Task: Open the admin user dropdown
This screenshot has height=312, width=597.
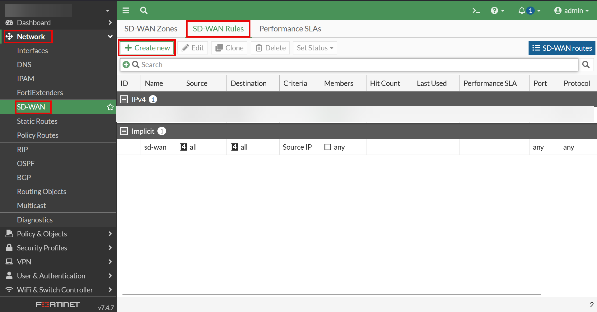Action: tap(571, 11)
